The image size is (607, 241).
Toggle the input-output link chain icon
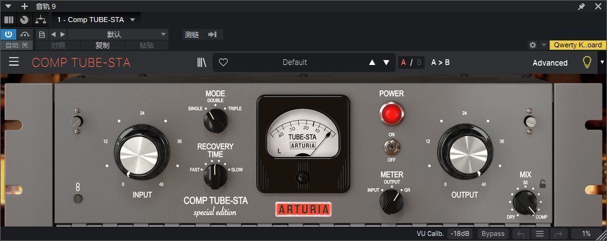[x=78, y=187]
